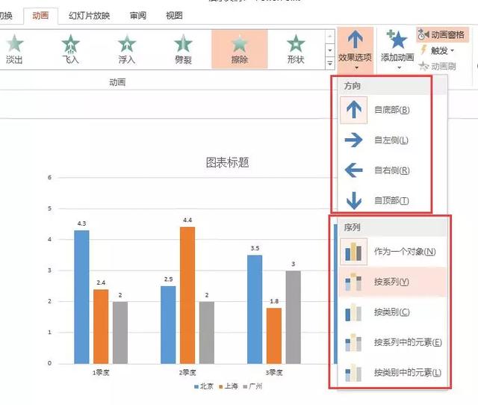
Task: Open the 审阅 review tab
Action: pos(138,16)
